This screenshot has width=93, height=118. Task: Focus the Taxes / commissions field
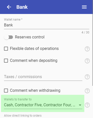click(x=43, y=77)
